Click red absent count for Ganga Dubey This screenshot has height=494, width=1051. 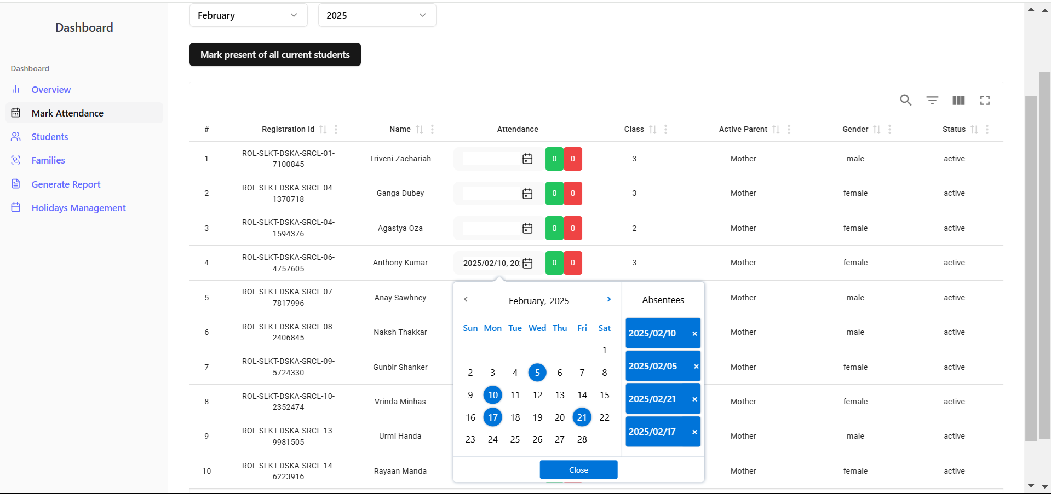click(573, 193)
